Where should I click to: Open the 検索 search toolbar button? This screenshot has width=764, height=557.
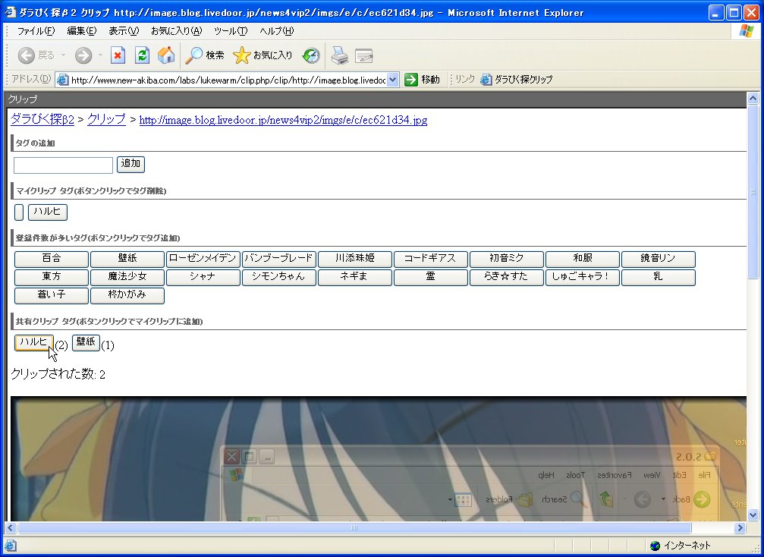[x=205, y=55]
